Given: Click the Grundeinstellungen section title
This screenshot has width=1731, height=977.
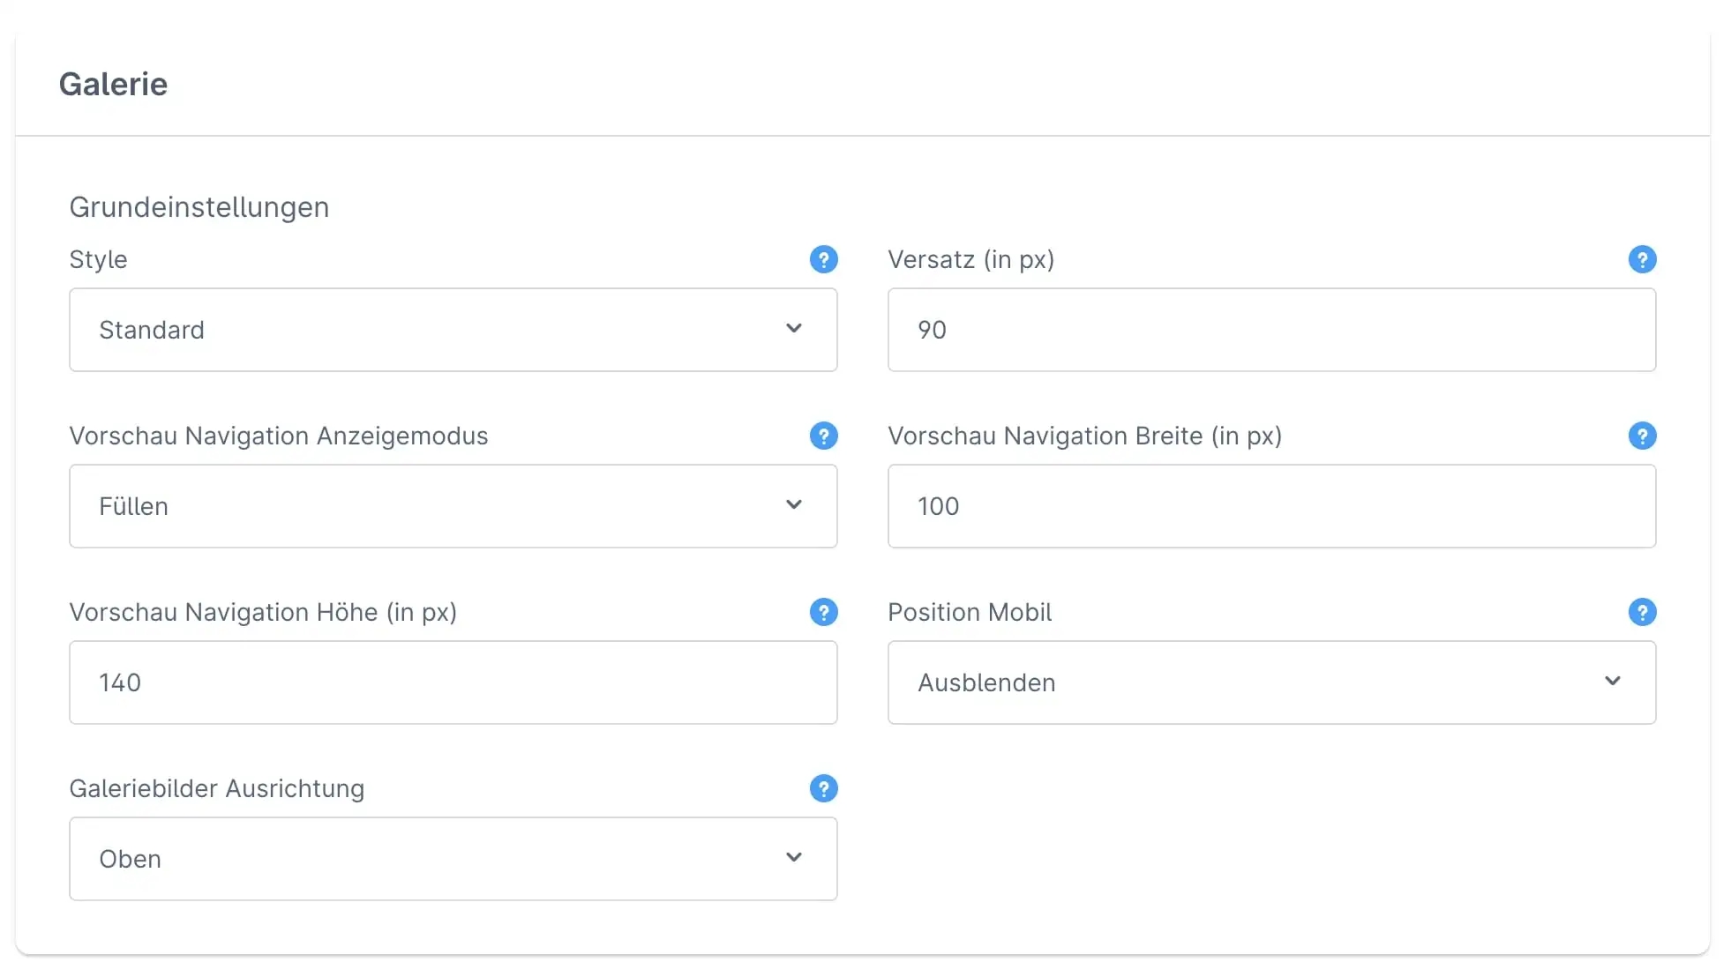Looking at the screenshot, I should pos(199,207).
